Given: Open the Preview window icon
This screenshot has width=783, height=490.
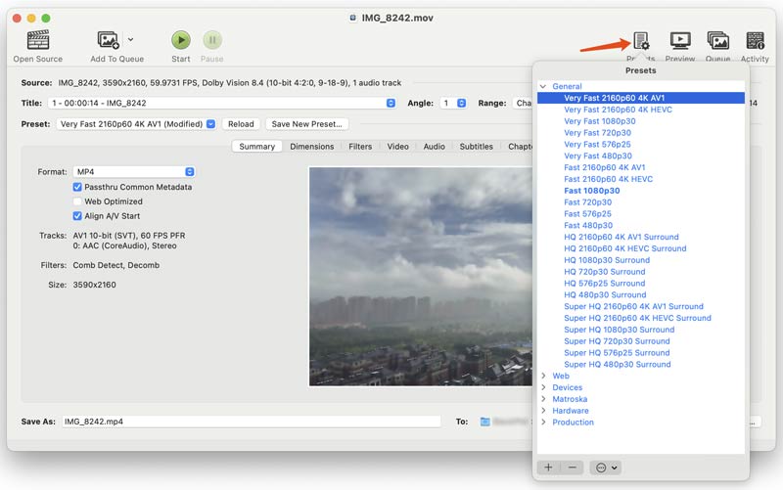Looking at the screenshot, I should pos(680,40).
